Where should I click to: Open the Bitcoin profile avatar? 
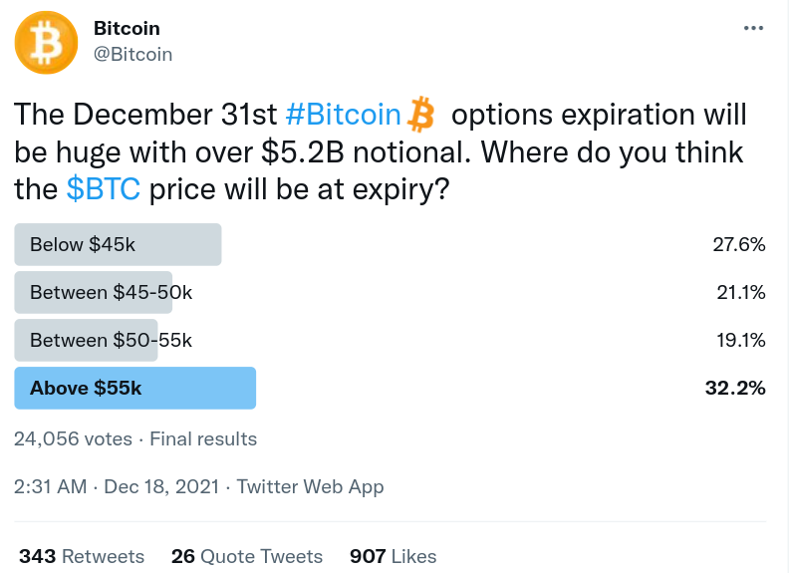[46, 43]
